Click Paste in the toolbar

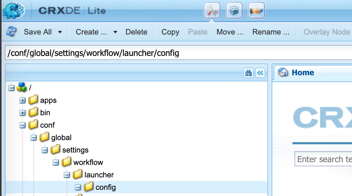click(x=197, y=32)
